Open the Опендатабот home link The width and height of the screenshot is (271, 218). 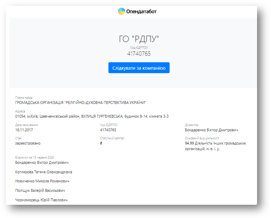click(137, 11)
